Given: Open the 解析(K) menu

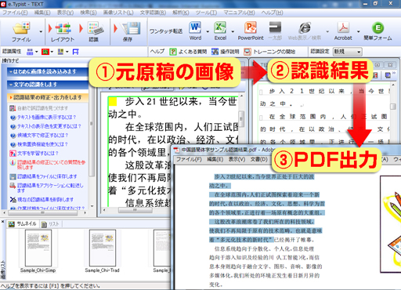Looking at the screenshot, I should click(180, 13).
